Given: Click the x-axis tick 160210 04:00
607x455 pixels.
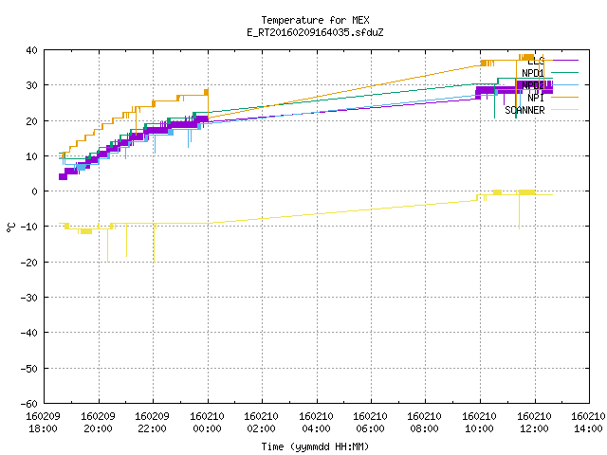Looking at the screenshot, I should [316, 423].
